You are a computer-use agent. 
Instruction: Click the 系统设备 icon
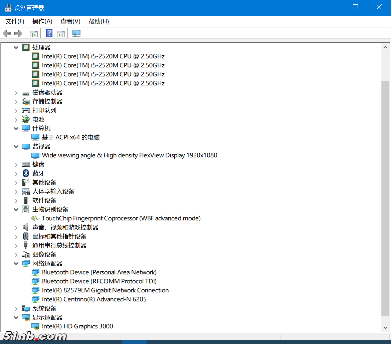click(x=26, y=308)
